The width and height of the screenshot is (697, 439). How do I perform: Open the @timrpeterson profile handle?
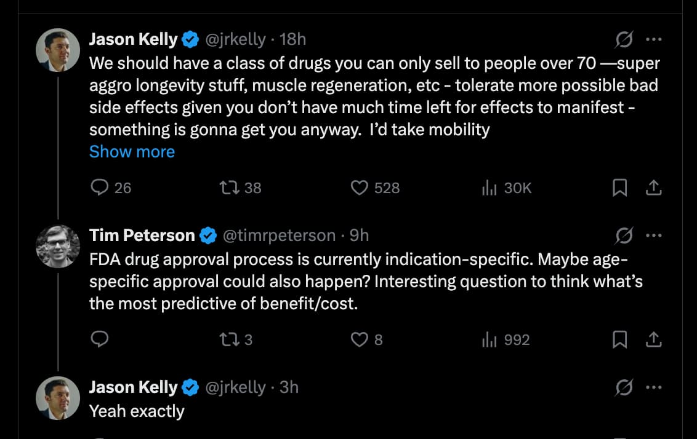click(278, 235)
